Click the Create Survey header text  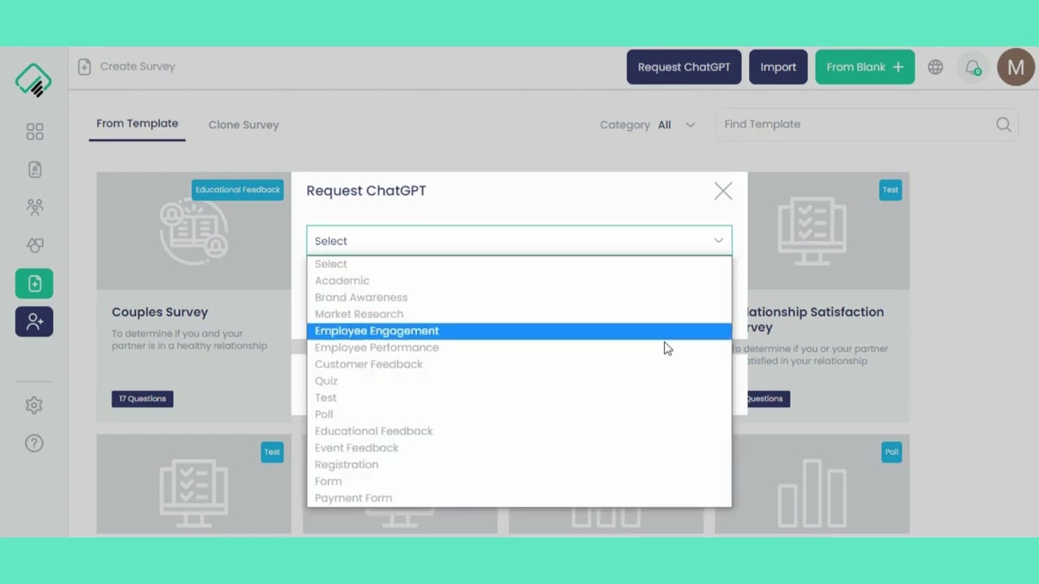pyautogui.click(x=138, y=67)
